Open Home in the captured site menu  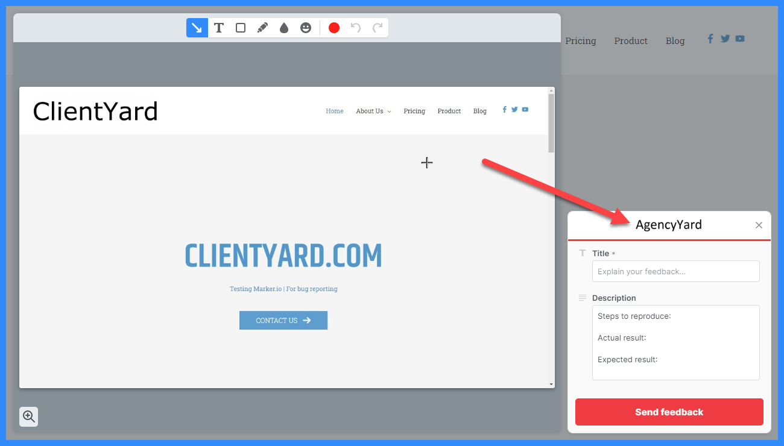(x=335, y=111)
